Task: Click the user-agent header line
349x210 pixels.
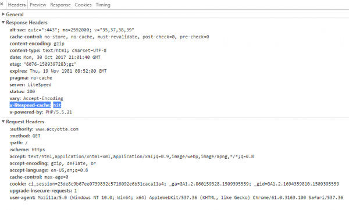Action: [176, 198]
